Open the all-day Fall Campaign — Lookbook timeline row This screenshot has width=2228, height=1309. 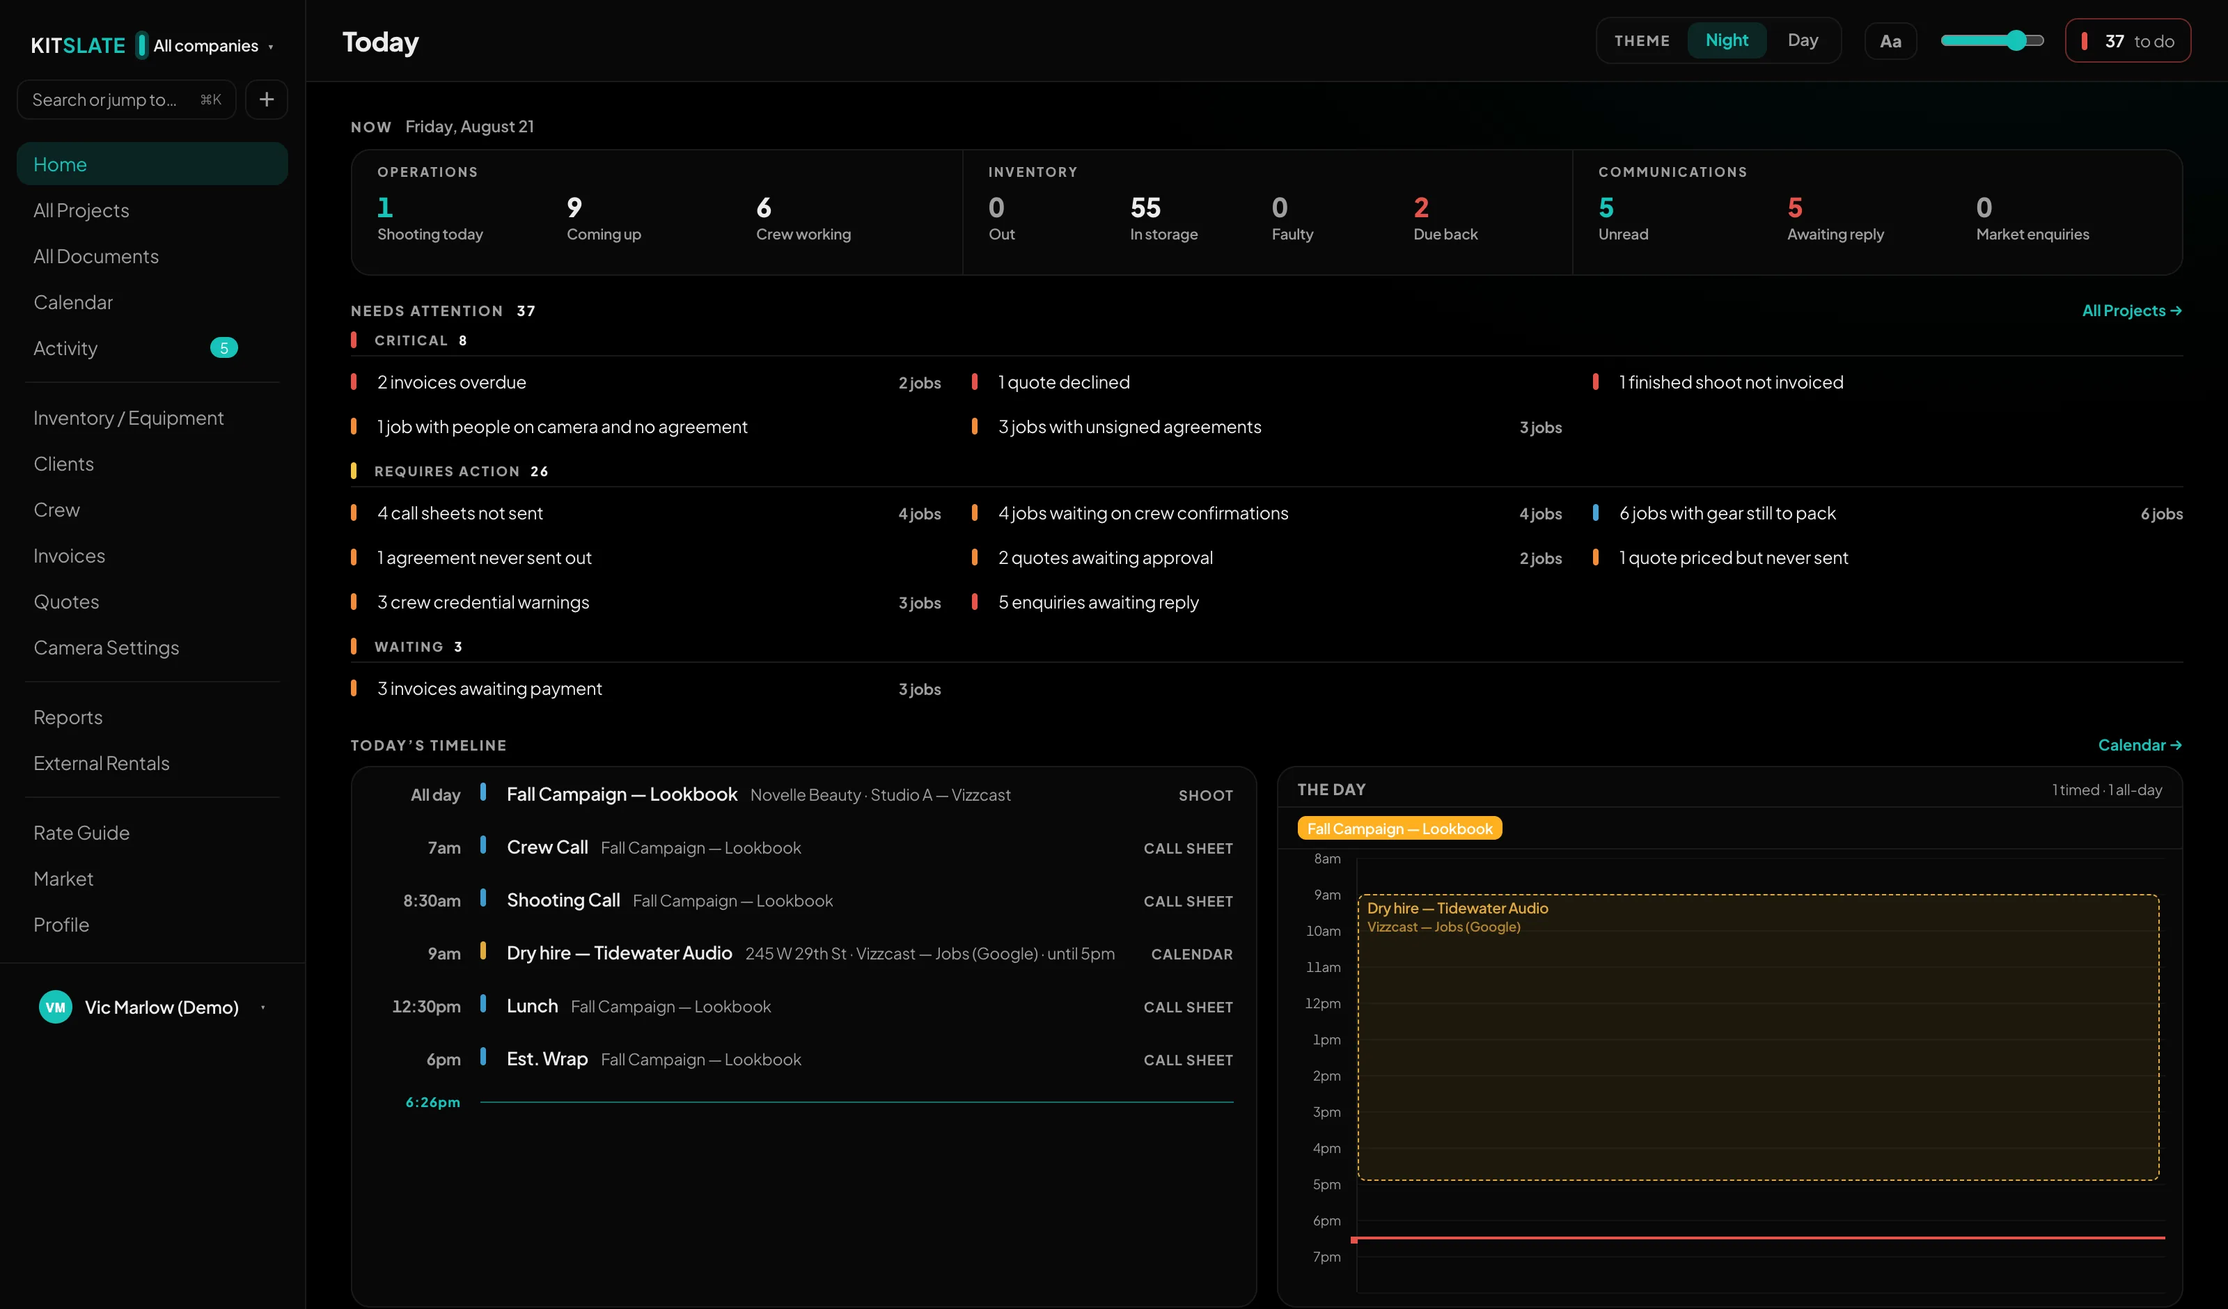803,794
